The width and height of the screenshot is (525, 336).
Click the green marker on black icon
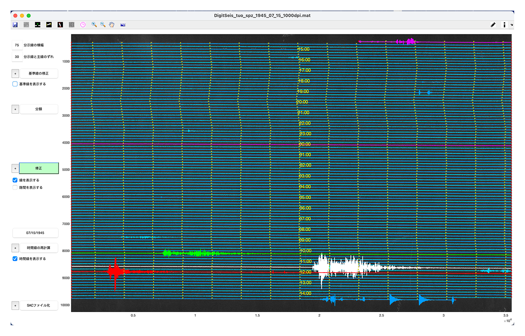coord(38,25)
